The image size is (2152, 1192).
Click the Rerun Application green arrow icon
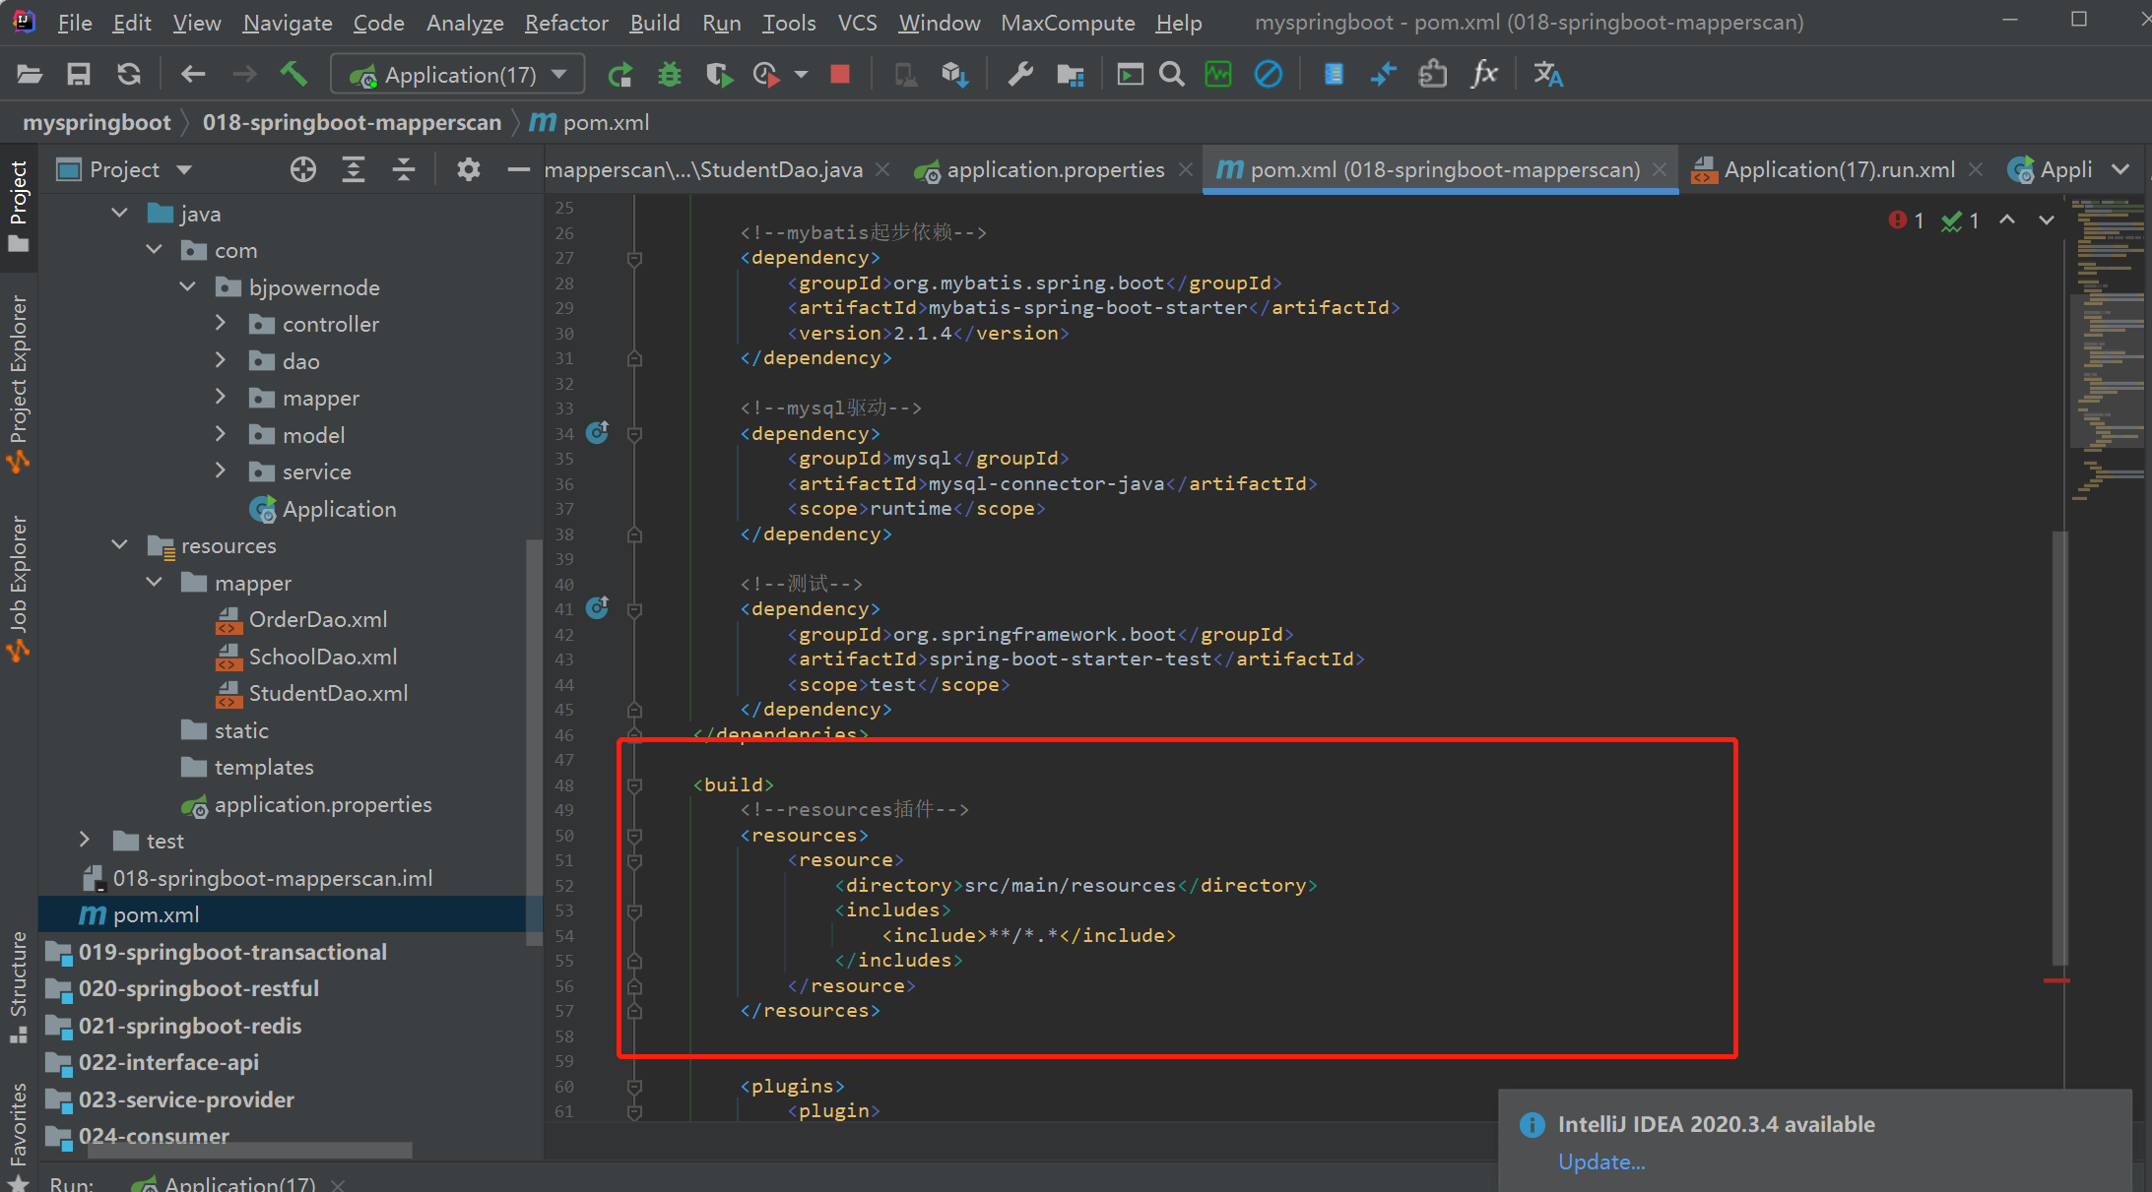pos(620,74)
